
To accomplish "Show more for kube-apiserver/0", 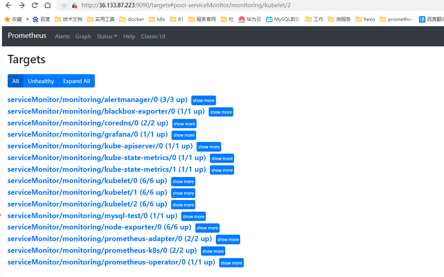I will pyautogui.click(x=209, y=146).
